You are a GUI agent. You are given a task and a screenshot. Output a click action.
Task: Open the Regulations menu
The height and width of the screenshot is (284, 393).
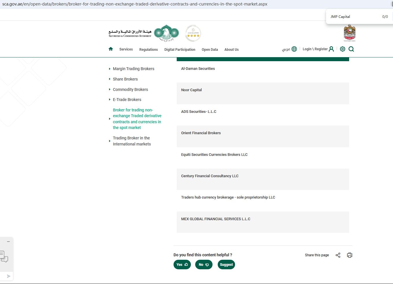click(x=148, y=50)
